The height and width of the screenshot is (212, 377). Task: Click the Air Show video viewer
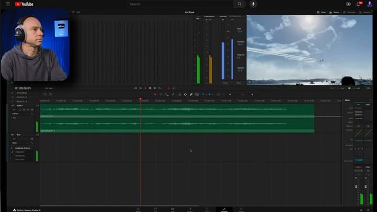click(x=309, y=50)
